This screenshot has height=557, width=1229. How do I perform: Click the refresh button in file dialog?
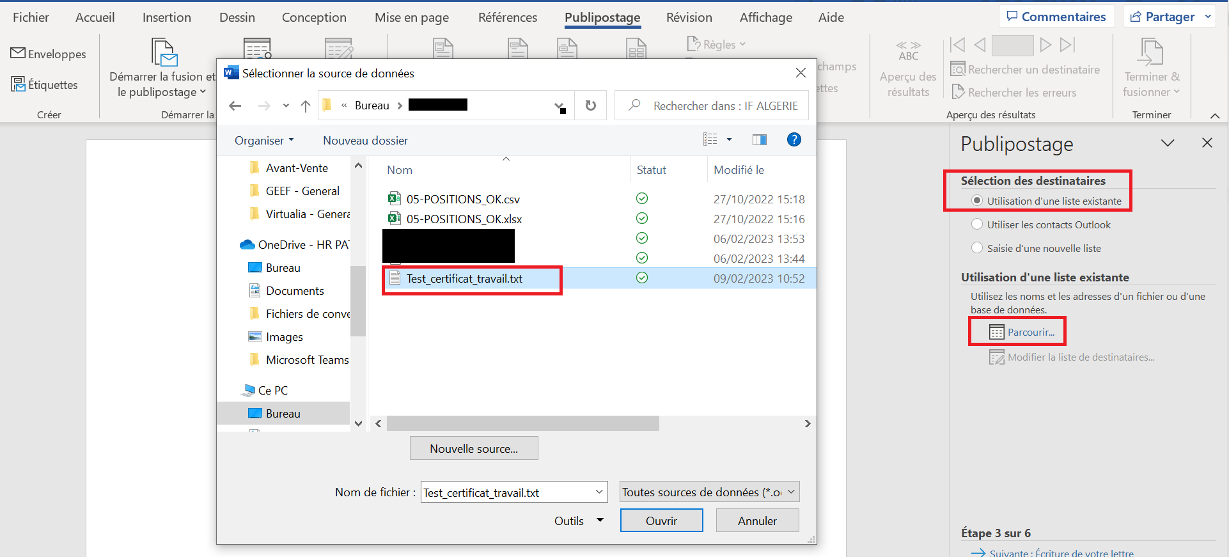click(590, 106)
